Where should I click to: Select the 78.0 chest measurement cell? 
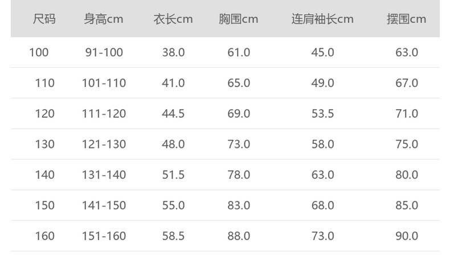[239, 175]
